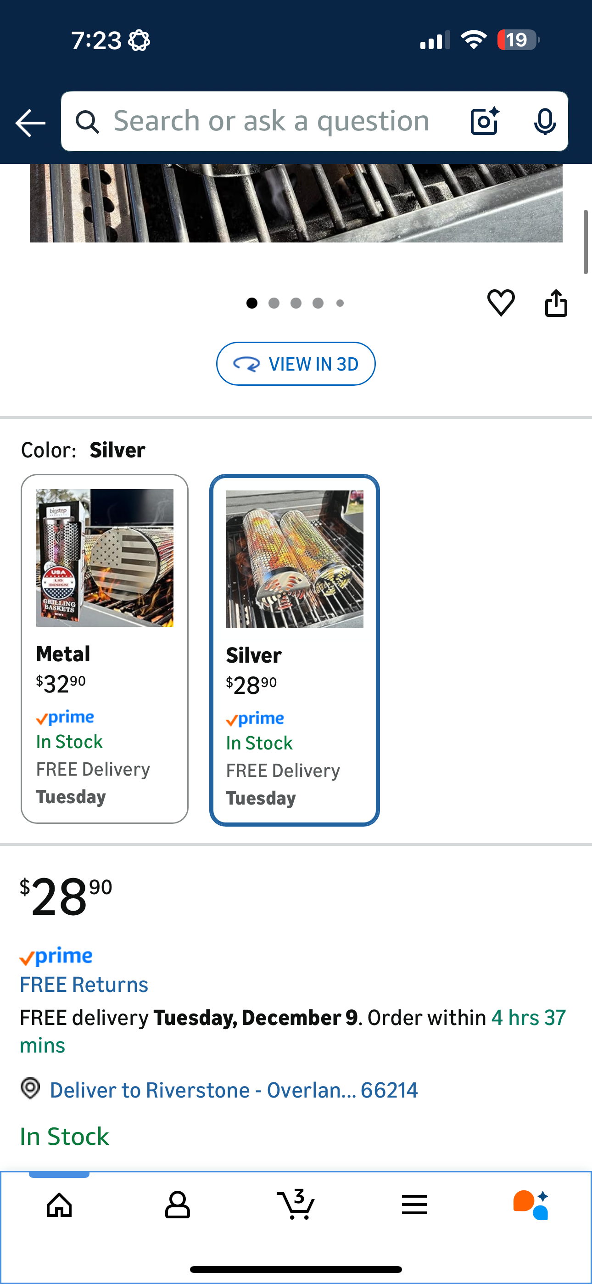
Task: Tap the back arrow icon
Action: coord(30,123)
